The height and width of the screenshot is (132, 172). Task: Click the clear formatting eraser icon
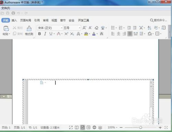click(96, 28)
